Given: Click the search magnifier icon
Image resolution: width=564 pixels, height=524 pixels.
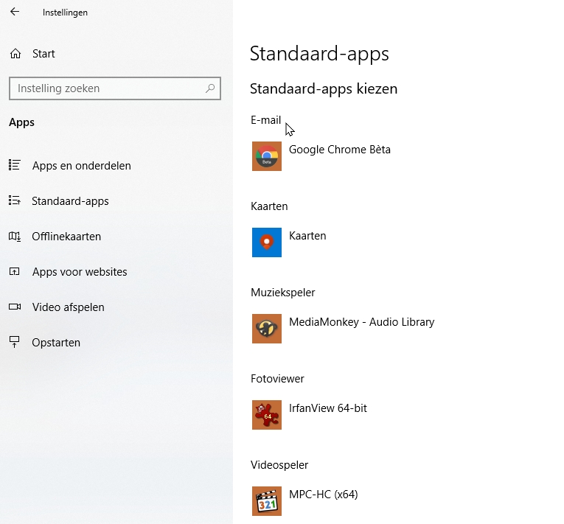Looking at the screenshot, I should click(210, 88).
